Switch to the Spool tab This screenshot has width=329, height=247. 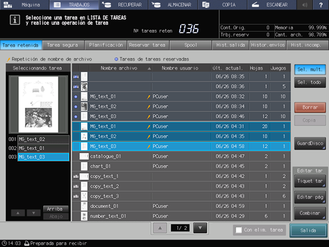tap(190, 45)
